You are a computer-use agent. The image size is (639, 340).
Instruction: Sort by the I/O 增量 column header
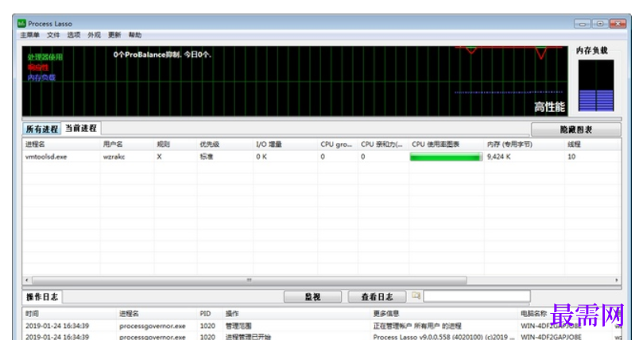click(285, 144)
